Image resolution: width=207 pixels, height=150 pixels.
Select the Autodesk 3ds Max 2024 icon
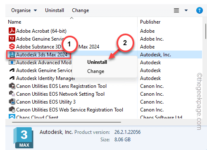(12, 55)
